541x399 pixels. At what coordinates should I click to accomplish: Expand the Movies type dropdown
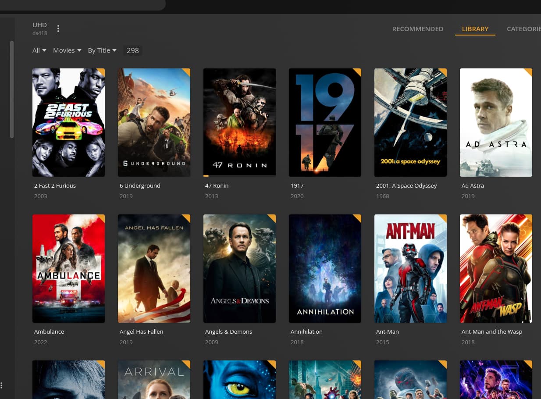tap(67, 50)
